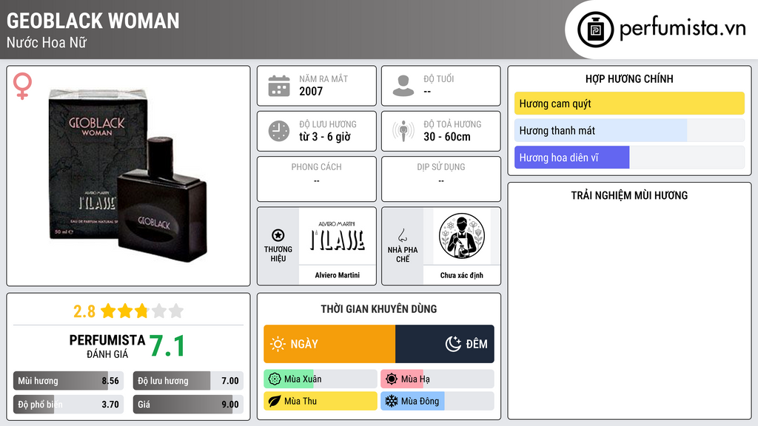758x426 pixels.
Task: Click the từ 3 - 6 giờ longevity value
Action: (325, 137)
